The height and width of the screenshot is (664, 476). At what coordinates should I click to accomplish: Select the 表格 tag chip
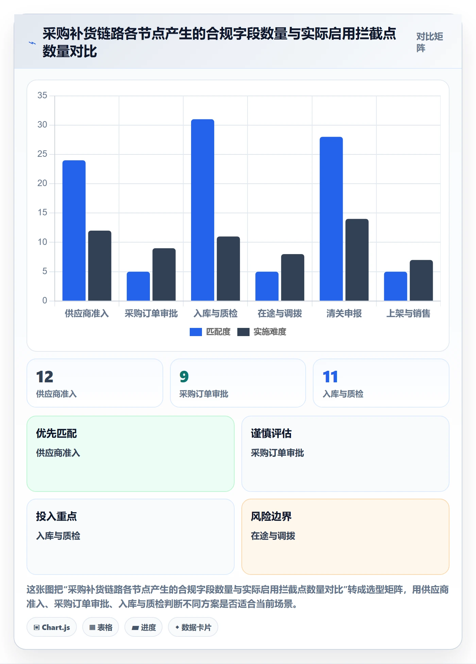[101, 627]
